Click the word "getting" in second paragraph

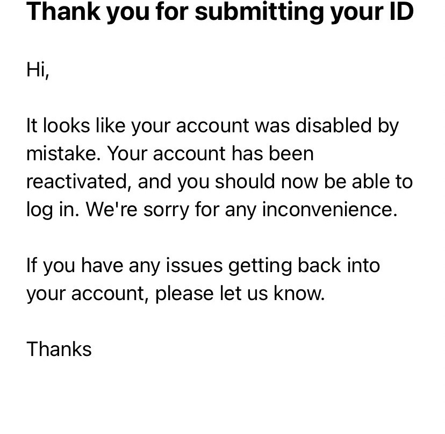[260, 266]
